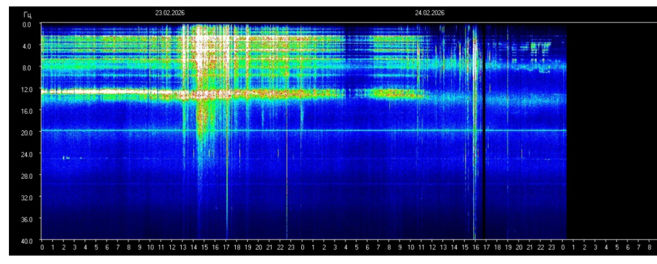
Task: Click the 24.02.2026 date label
Action: (x=430, y=13)
